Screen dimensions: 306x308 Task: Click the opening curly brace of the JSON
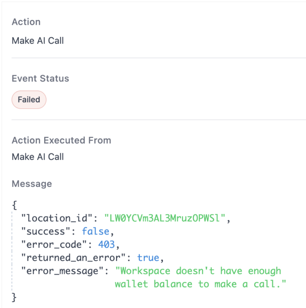coord(14,205)
